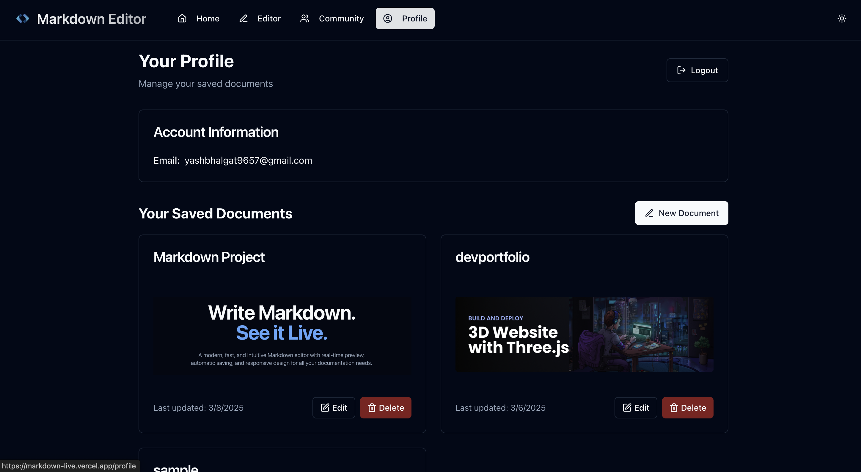Edit the devportfolio document
Viewport: 861px width, 472px height.
click(636, 407)
